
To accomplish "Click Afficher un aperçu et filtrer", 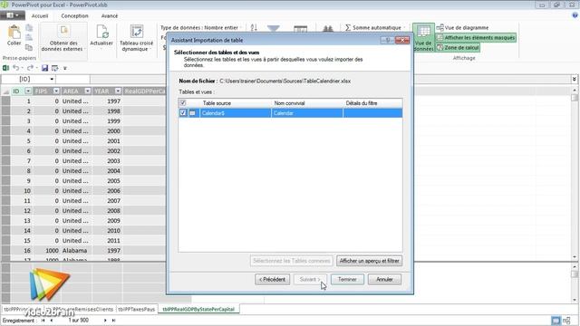I will click(369, 261).
